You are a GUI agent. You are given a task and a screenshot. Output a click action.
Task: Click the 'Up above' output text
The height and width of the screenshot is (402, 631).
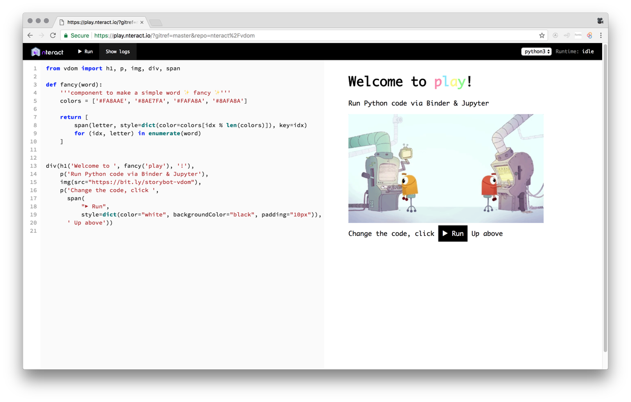click(x=487, y=233)
